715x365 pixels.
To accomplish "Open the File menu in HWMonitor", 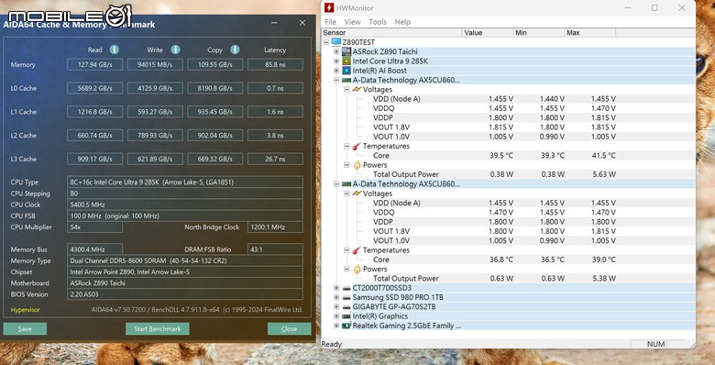I will (330, 22).
